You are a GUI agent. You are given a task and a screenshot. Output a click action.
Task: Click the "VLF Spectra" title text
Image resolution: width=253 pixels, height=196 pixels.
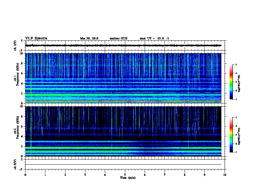(x=36, y=38)
